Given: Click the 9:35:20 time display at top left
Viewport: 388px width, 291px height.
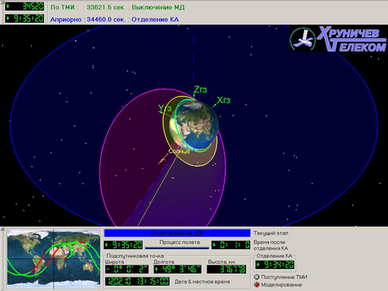Looking at the screenshot, I should 24,18.
